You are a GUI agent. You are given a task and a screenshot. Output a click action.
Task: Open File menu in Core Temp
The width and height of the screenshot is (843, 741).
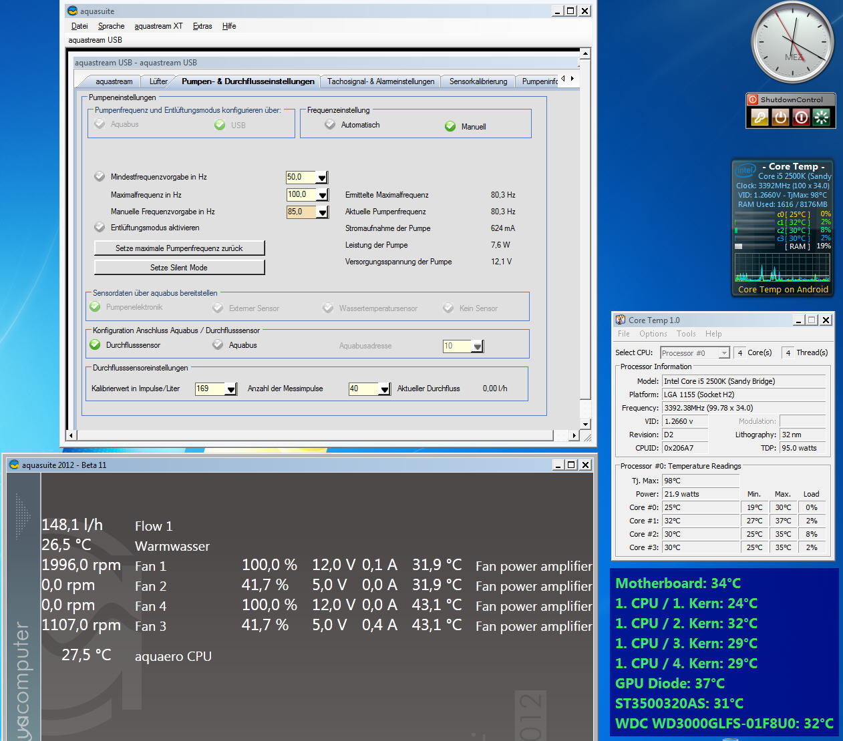(x=624, y=334)
